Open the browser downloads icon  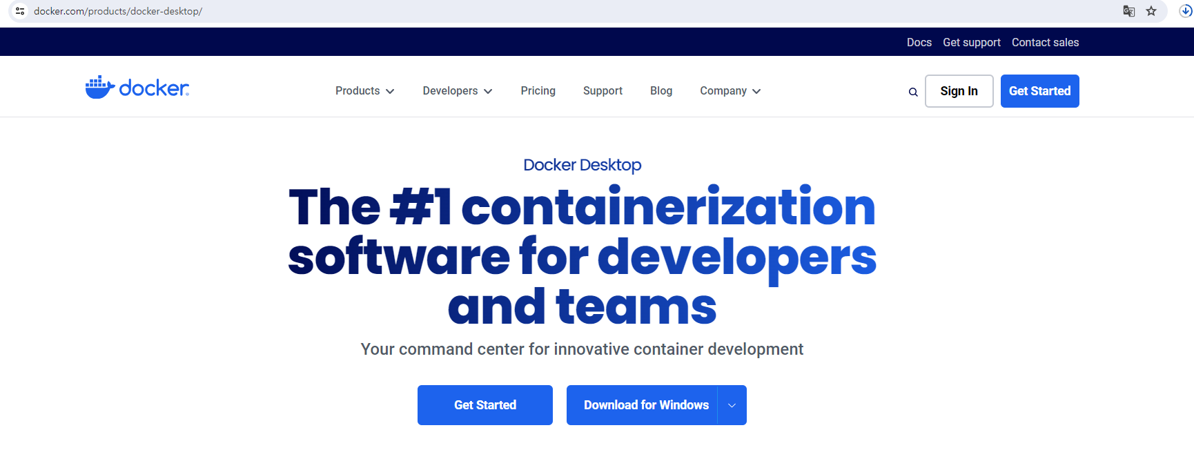click(x=1186, y=11)
